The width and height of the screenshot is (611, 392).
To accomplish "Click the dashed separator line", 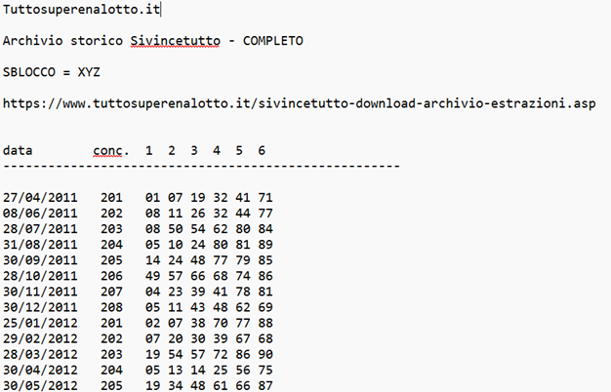I will coord(202,166).
